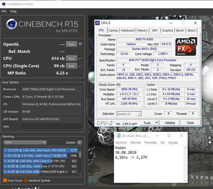Open the Tools dropdown arrow in CPU-Z

coord(157,123)
